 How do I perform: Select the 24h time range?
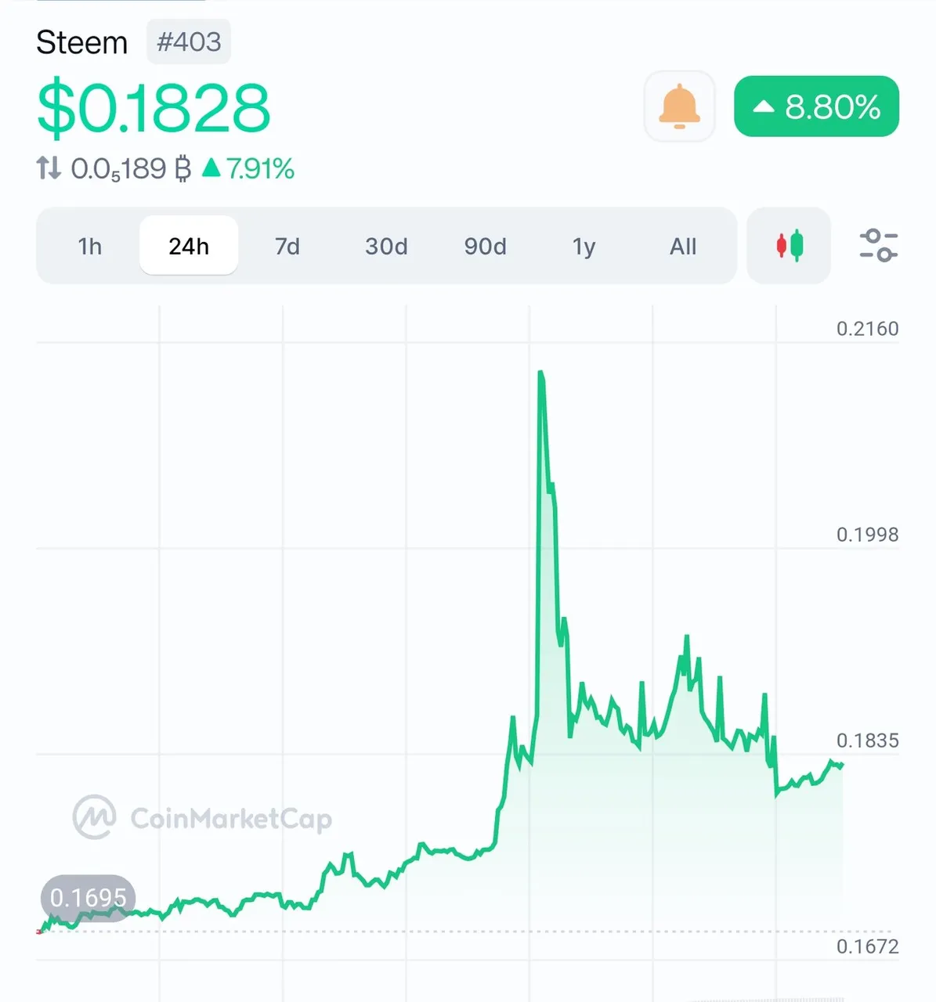point(189,246)
